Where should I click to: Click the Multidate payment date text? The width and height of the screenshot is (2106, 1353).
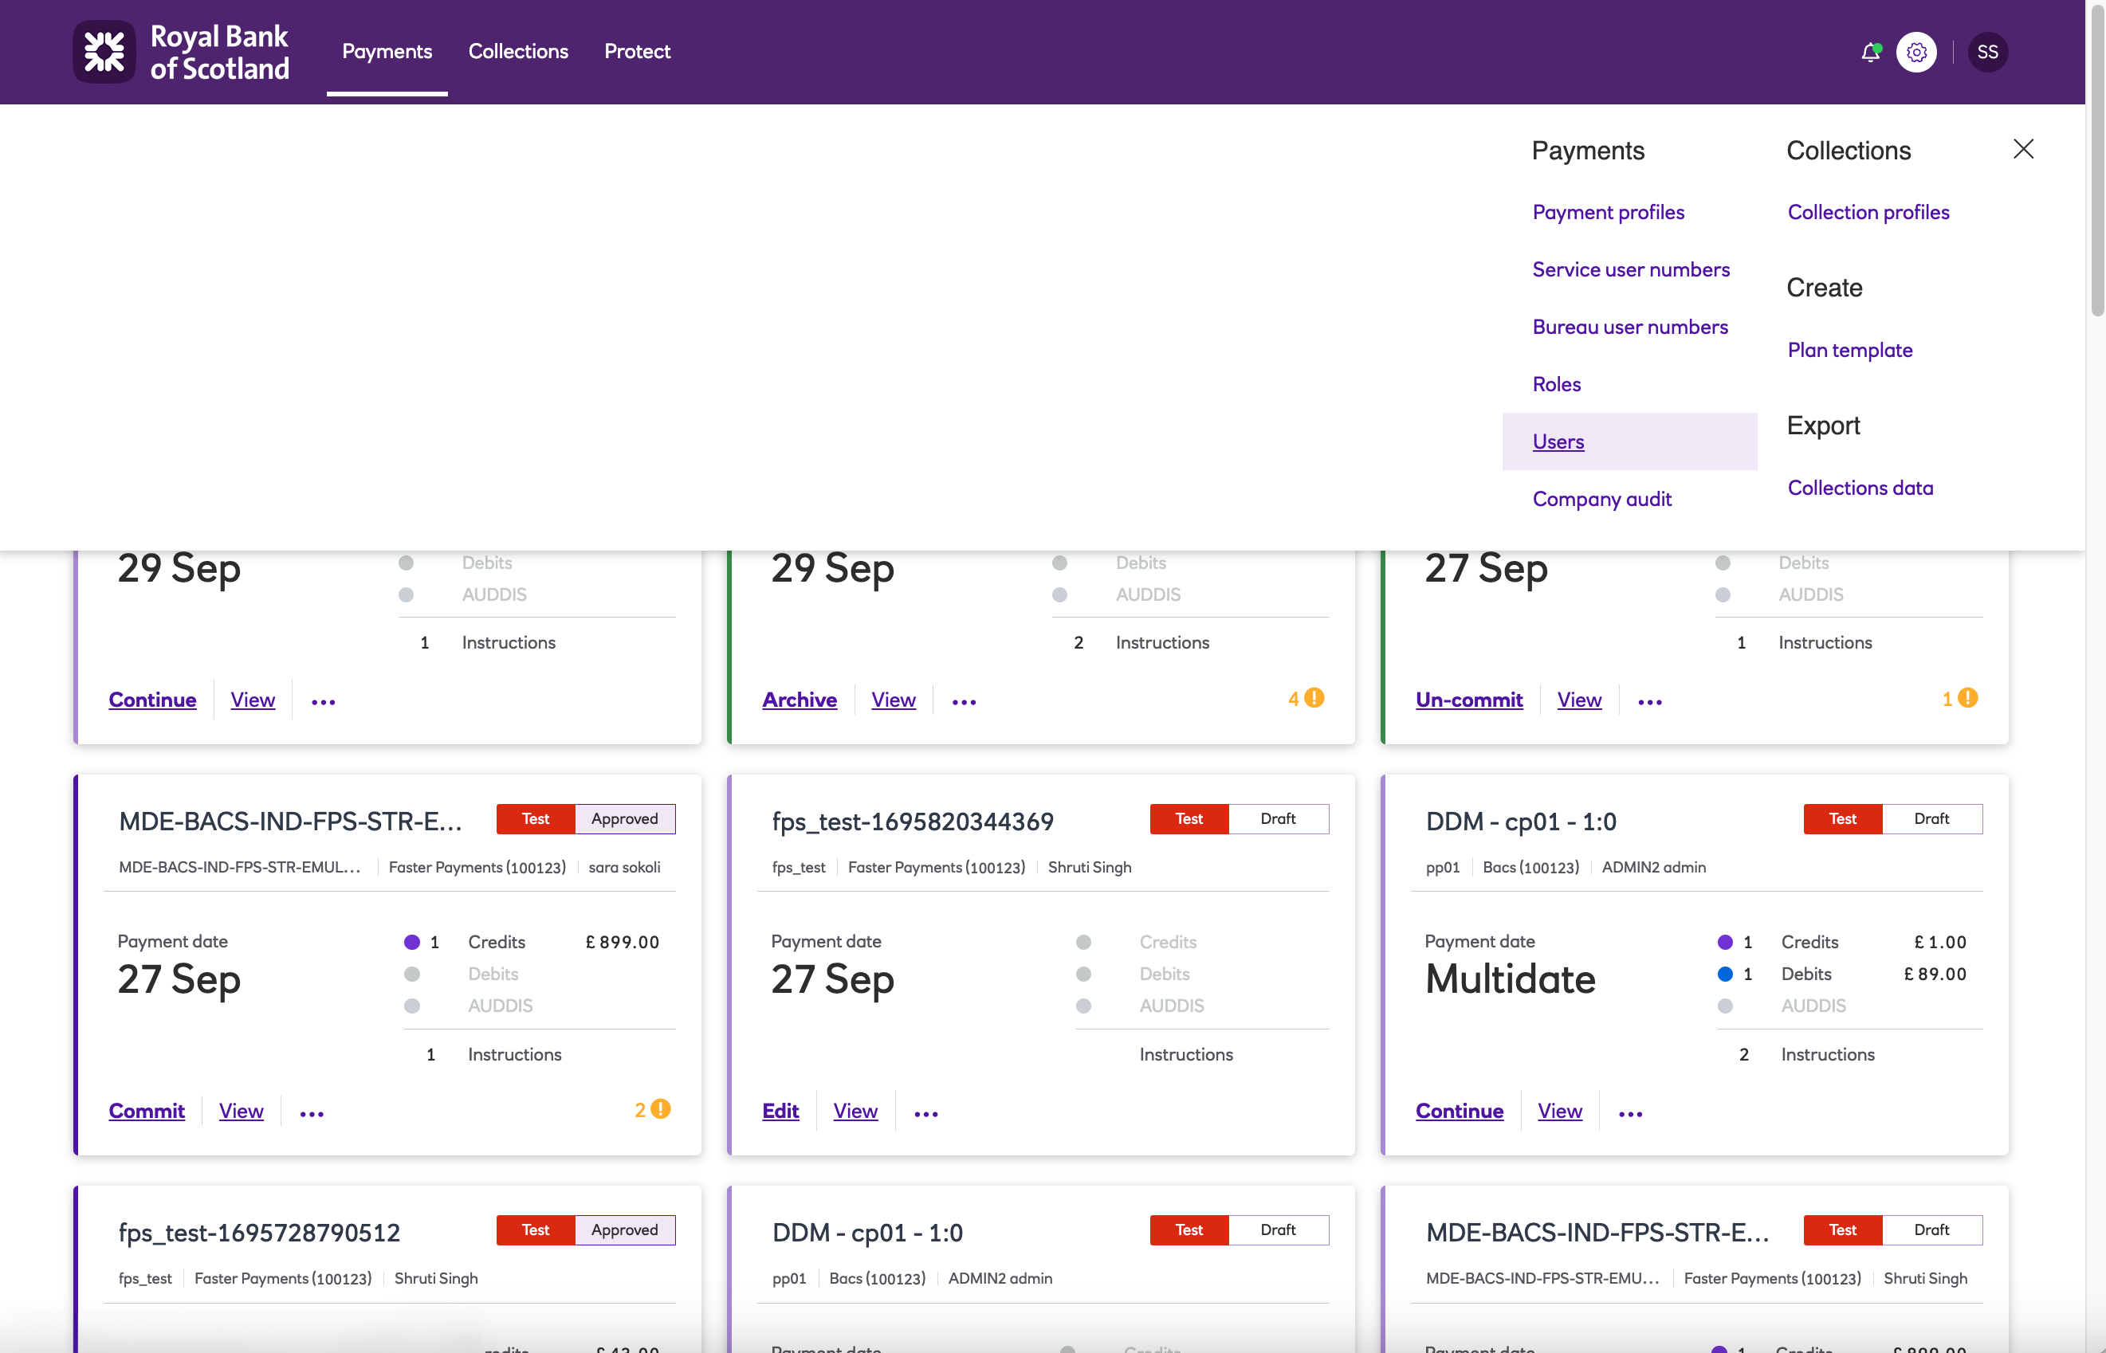[1509, 978]
